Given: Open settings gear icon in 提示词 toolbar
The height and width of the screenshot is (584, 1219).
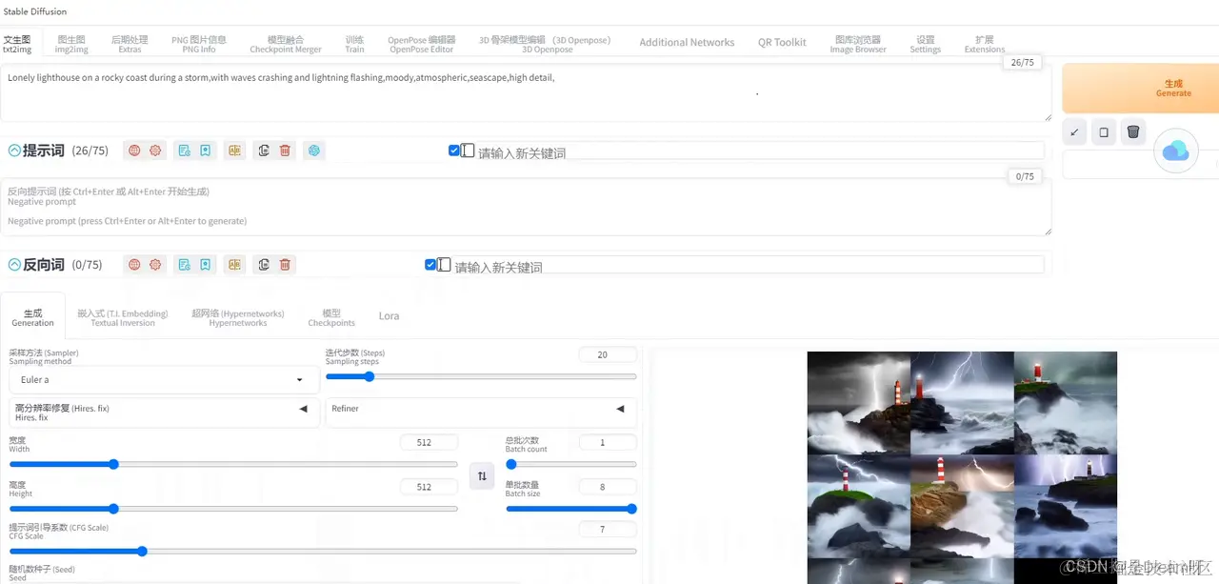Looking at the screenshot, I should coord(155,151).
